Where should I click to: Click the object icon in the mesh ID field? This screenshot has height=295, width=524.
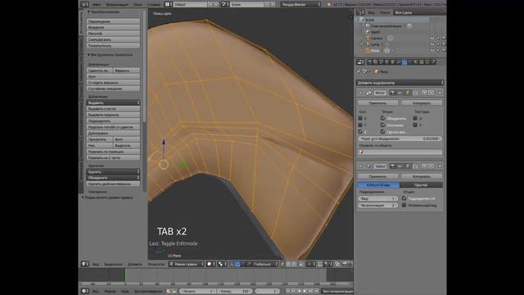(377, 71)
